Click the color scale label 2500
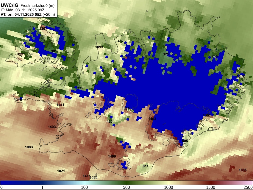 tap(248, 187)
